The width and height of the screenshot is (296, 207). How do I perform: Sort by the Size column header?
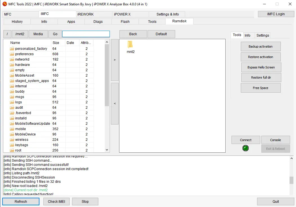point(58,43)
